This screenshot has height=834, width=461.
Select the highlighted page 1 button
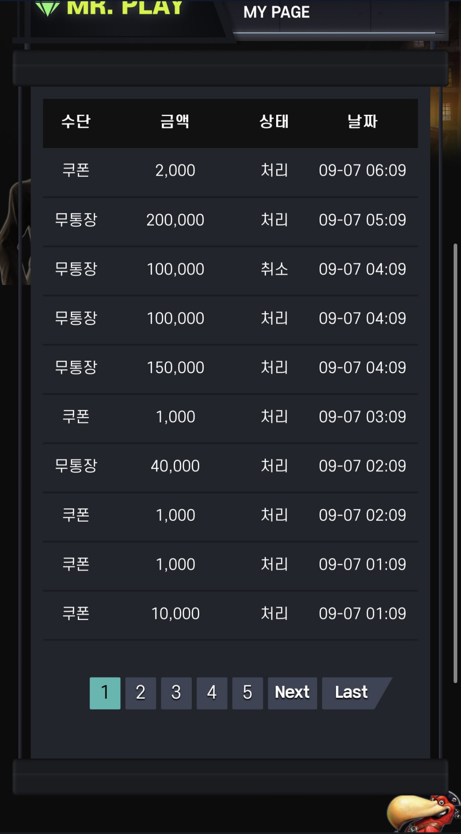105,693
